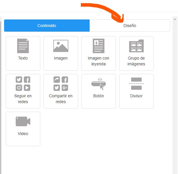Click the Compartir en redes share icons
Viewport: 178px width, 174px height.
click(61, 84)
